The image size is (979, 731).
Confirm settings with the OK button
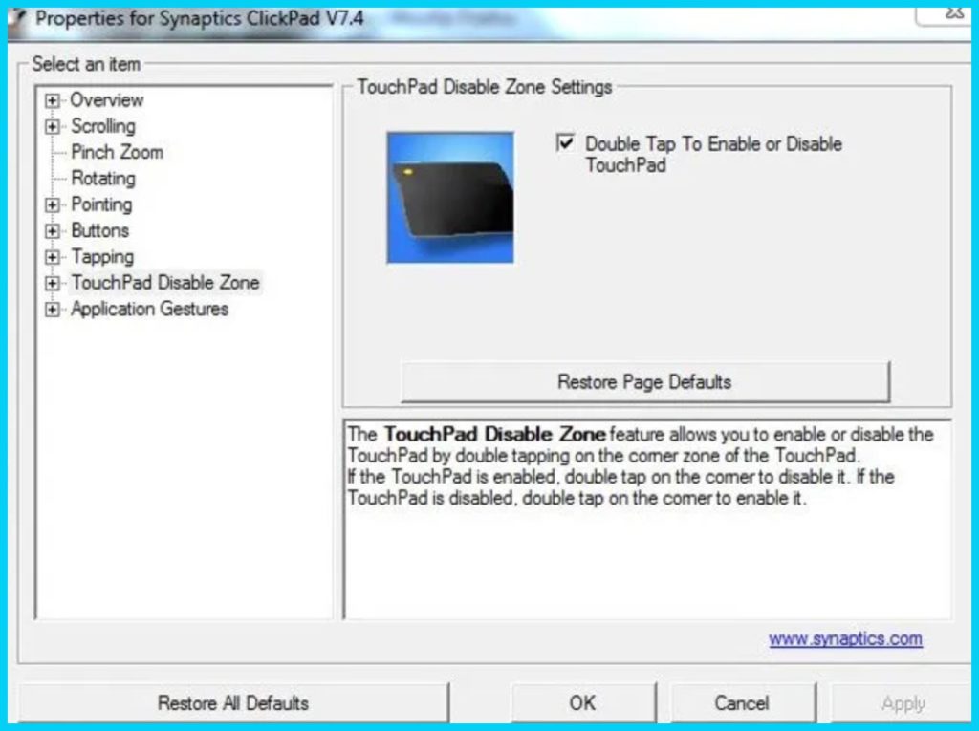(x=582, y=703)
